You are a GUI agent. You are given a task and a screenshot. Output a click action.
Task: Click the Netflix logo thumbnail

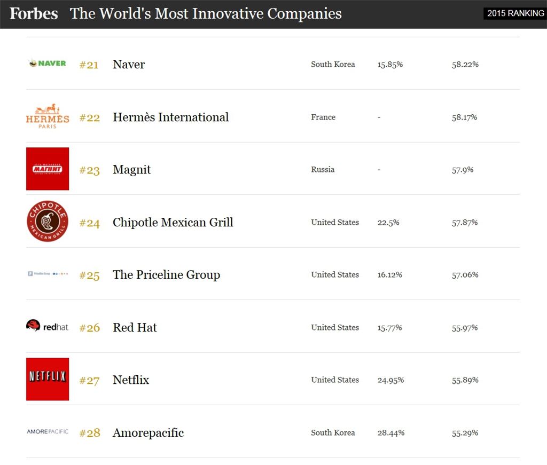pyautogui.click(x=48, y=379)
